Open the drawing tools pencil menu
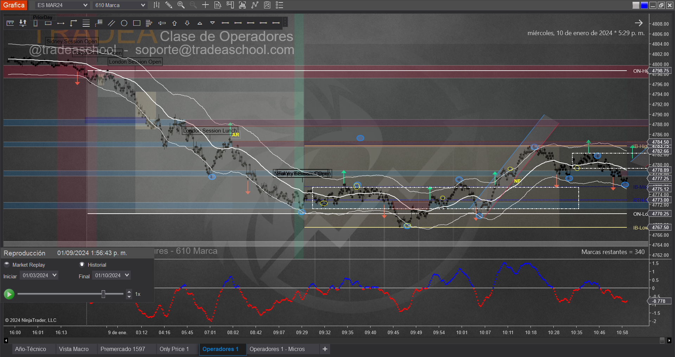Screen dimensions: 675x357 (x=169, y=5)
